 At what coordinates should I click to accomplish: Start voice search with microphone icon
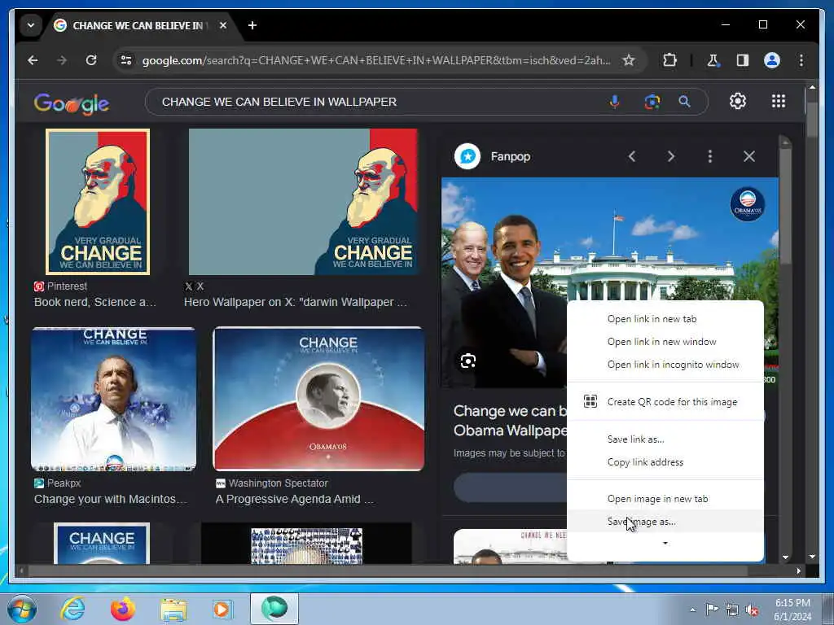614,102
